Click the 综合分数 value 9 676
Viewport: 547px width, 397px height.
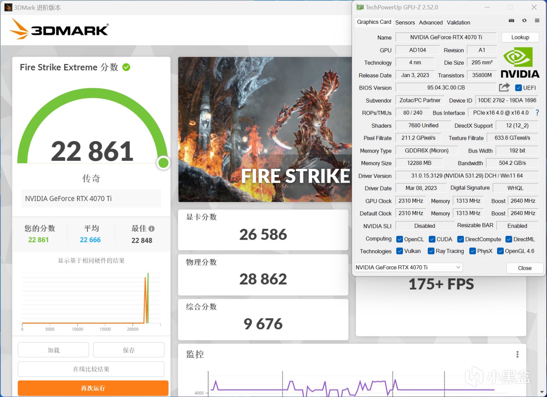coord(263,324)
